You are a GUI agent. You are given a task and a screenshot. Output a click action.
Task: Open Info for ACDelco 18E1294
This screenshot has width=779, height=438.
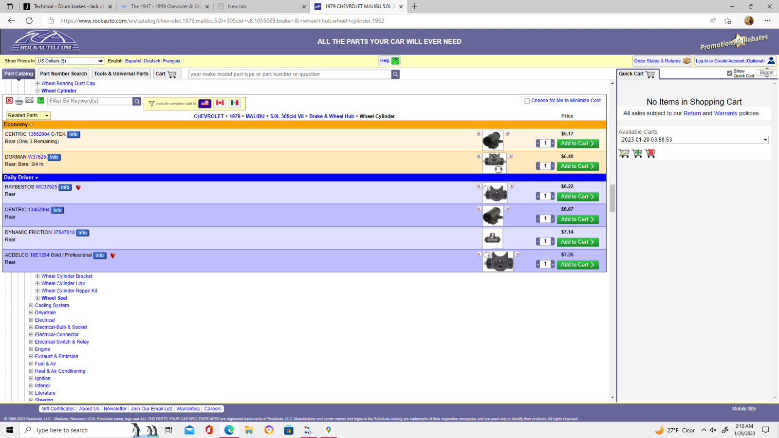pos(100,255)
